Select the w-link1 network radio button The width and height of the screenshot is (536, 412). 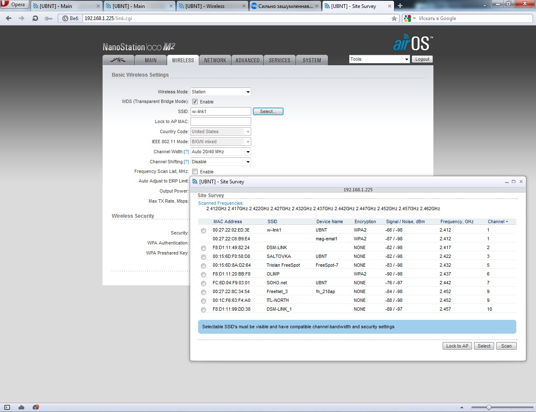coord(204,231)
